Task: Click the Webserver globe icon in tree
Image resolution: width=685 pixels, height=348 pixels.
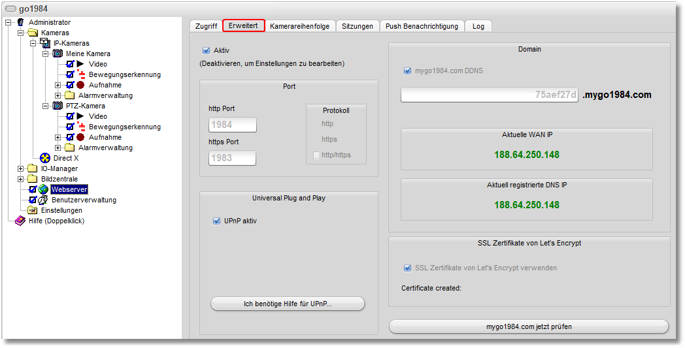Action: (x=44, y=189)
